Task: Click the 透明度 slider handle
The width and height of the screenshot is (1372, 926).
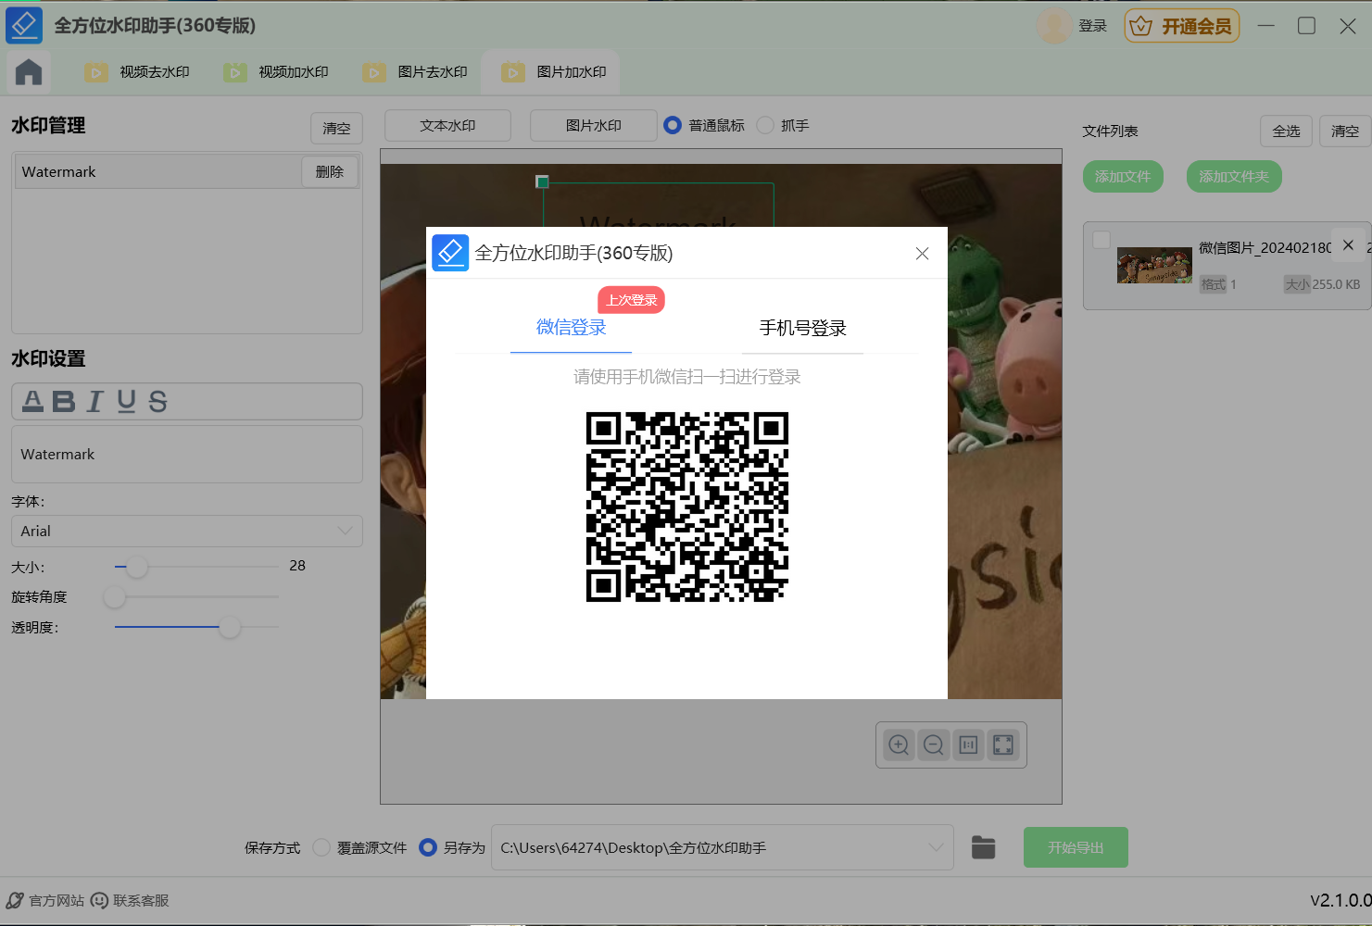Action: tap(230, 627)
